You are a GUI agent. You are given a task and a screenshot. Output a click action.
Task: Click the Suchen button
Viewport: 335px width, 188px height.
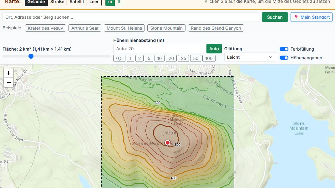tap(275, 17)
